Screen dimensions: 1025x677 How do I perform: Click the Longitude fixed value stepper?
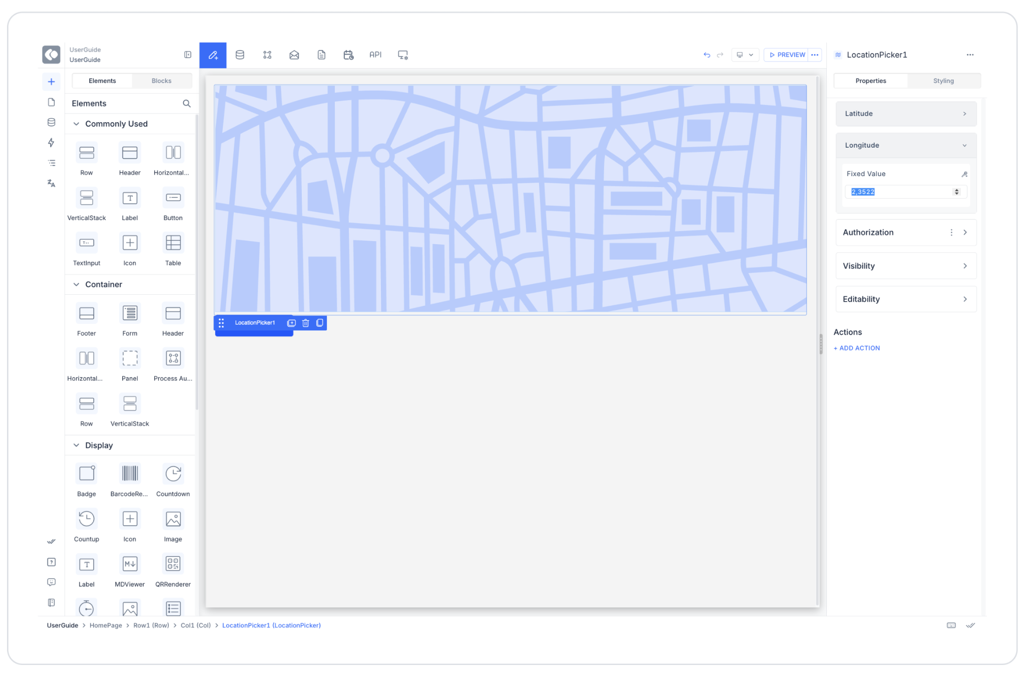pos(956,192)
